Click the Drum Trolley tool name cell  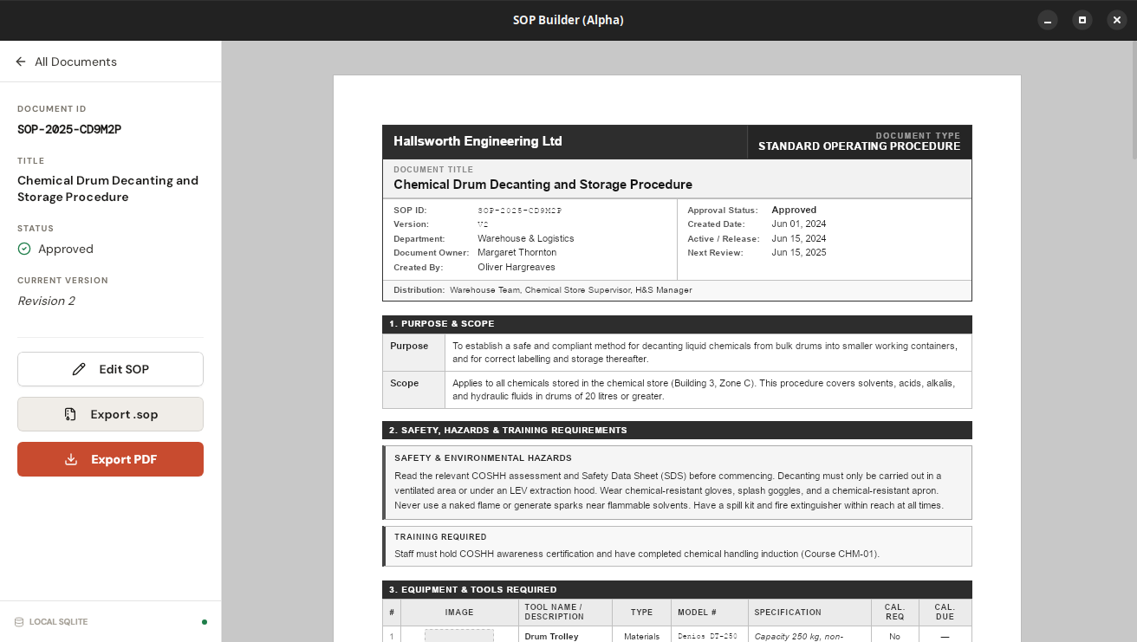click(x=551, y=636)
